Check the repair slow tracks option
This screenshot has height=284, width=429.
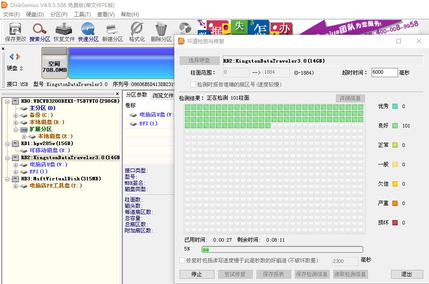tap(182, 261)
